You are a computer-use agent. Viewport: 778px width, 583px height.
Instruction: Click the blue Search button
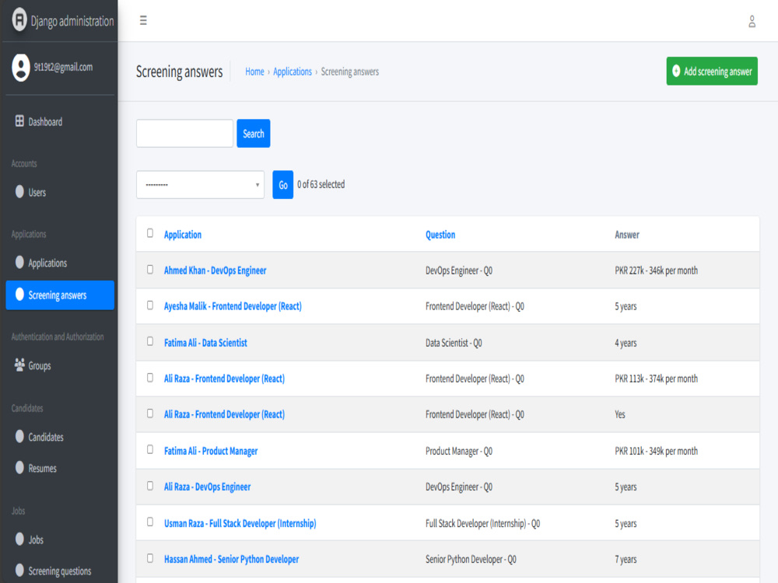coord(254,134)
